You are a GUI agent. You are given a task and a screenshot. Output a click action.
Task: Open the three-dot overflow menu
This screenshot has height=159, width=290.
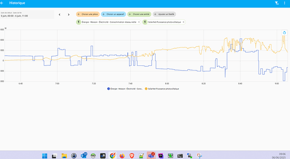click(285, 3)
